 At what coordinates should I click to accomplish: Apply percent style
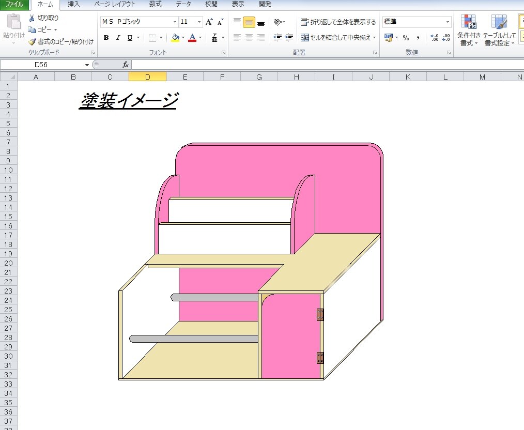tap(406, 38)
